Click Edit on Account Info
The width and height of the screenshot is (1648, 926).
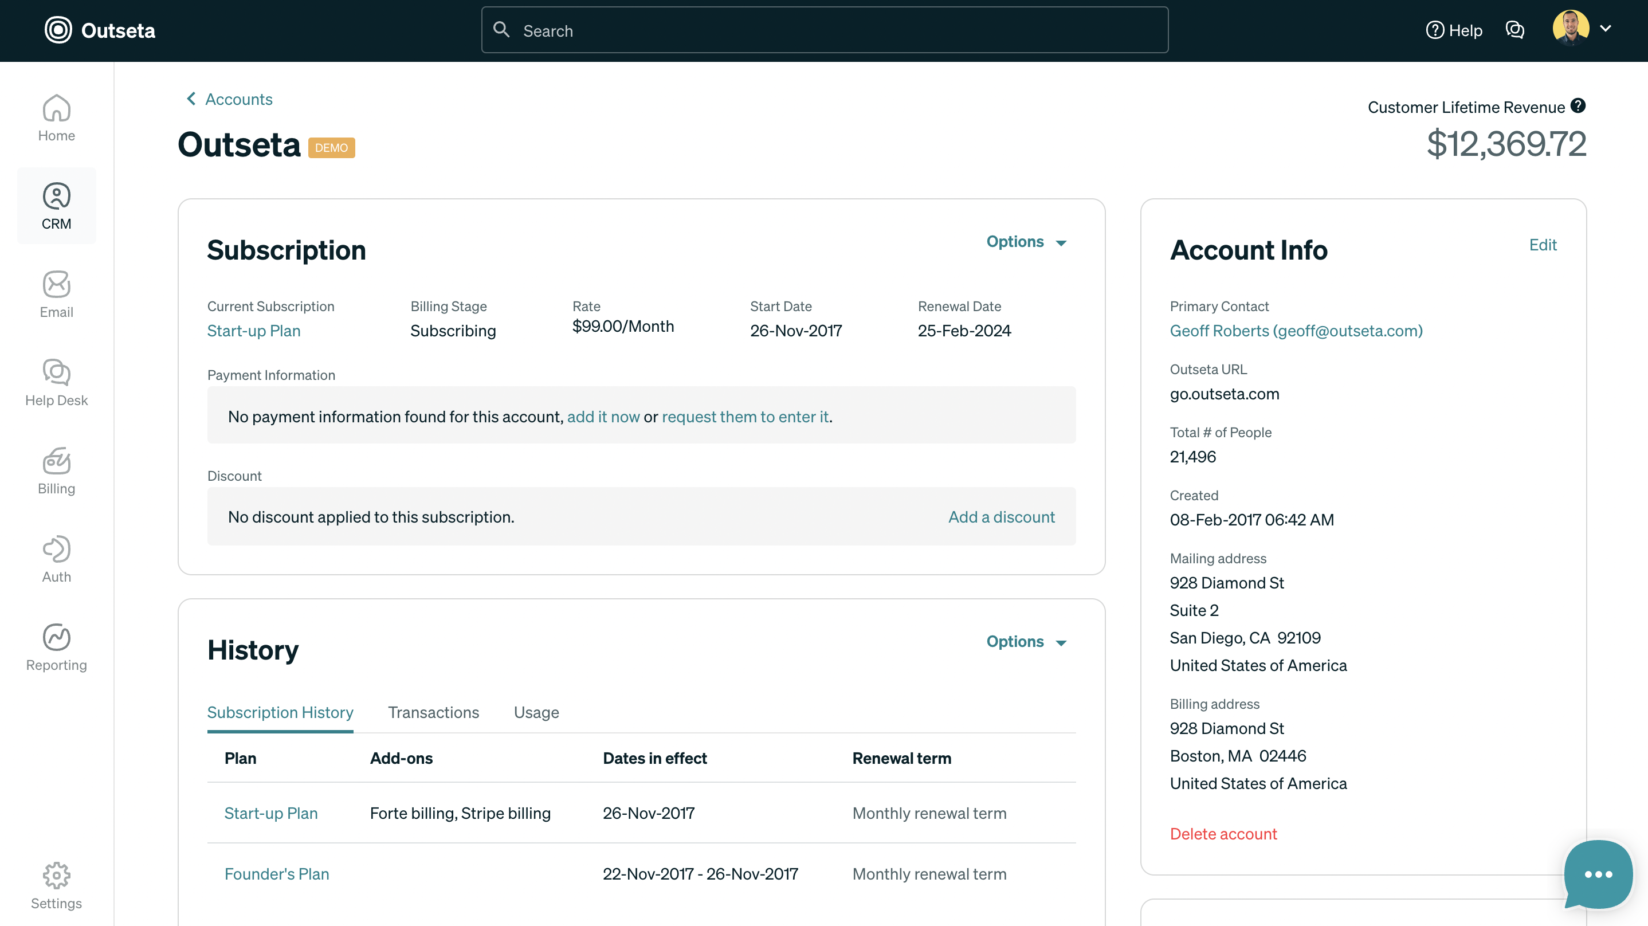pos(1543,245)
